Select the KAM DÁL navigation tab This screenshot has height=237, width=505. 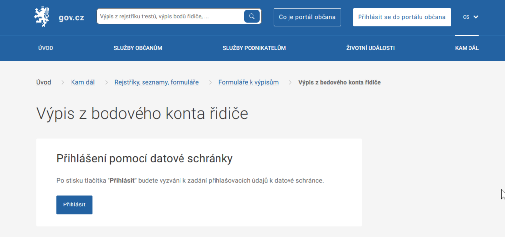(467, 48)
